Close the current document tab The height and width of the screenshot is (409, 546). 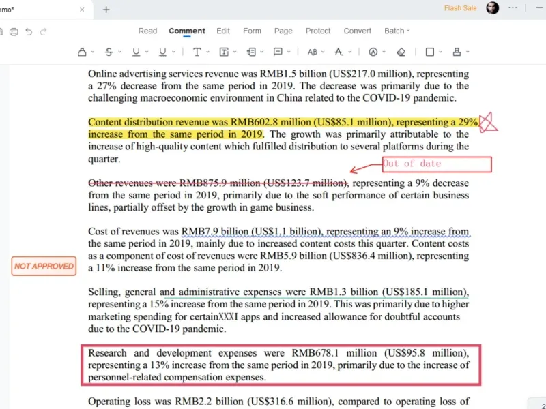(82, 10)
